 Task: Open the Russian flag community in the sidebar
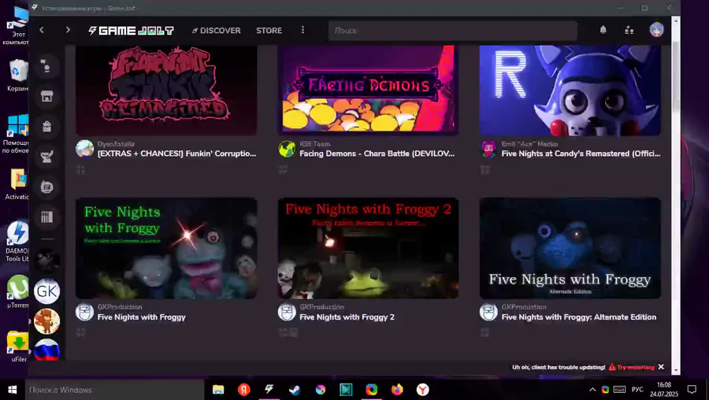(46, 350)
